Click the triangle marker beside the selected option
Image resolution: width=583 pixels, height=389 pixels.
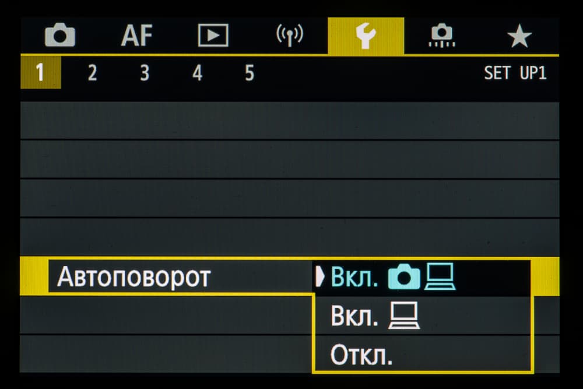(319, 278)
